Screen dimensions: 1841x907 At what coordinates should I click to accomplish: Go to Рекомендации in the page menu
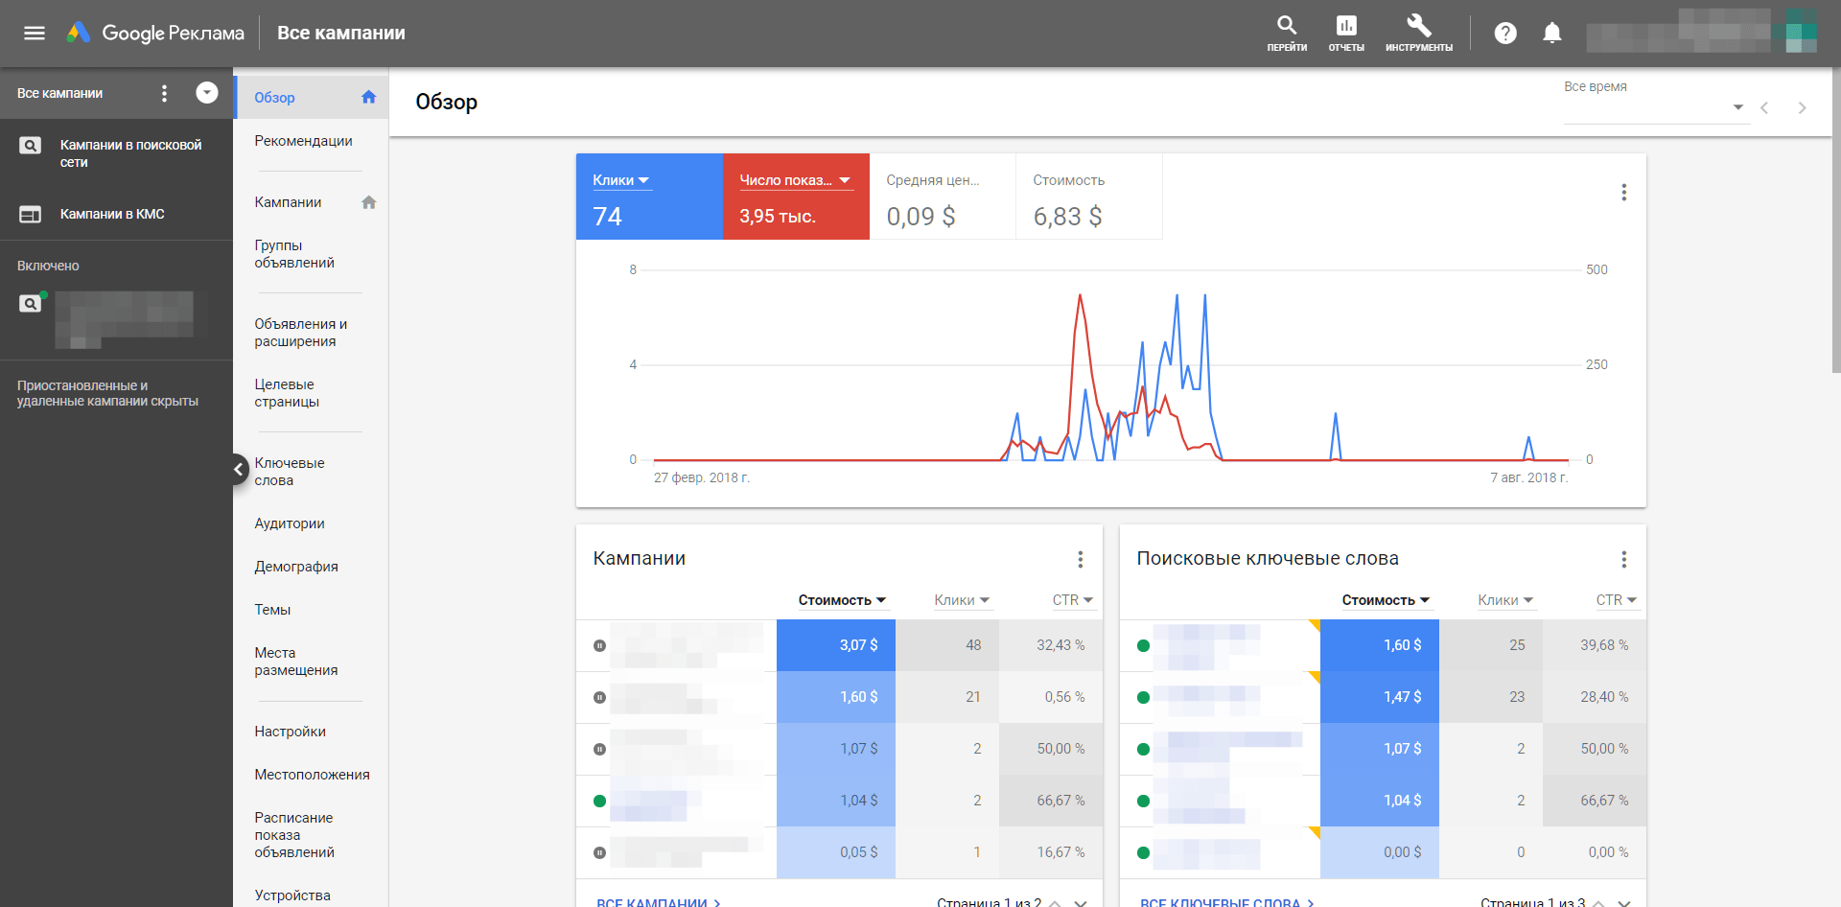[303, 141]
